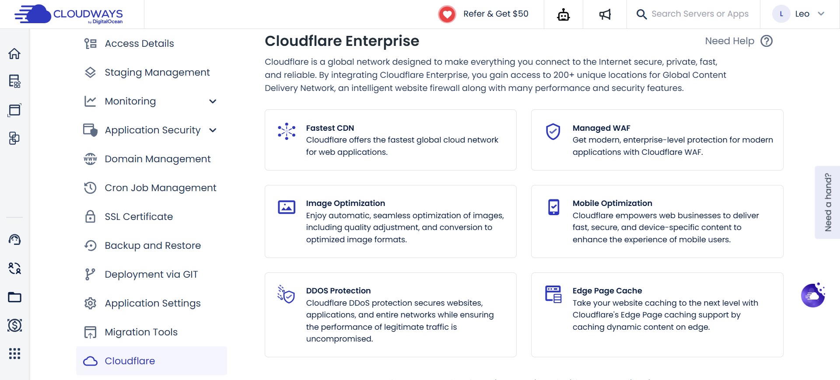840x380 pixels.
Task: Open the Cloudways logo home link
Action: tap(69, 14)
